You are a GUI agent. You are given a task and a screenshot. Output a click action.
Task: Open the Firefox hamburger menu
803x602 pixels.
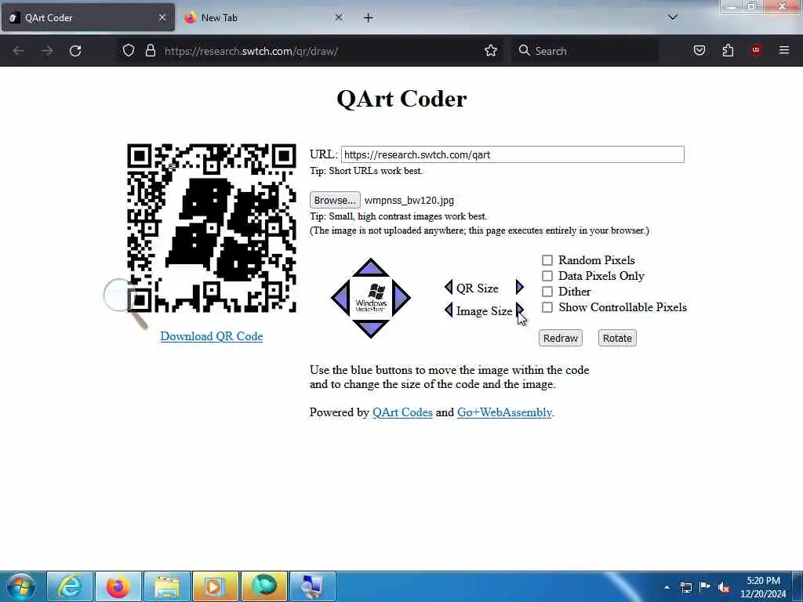784,50
